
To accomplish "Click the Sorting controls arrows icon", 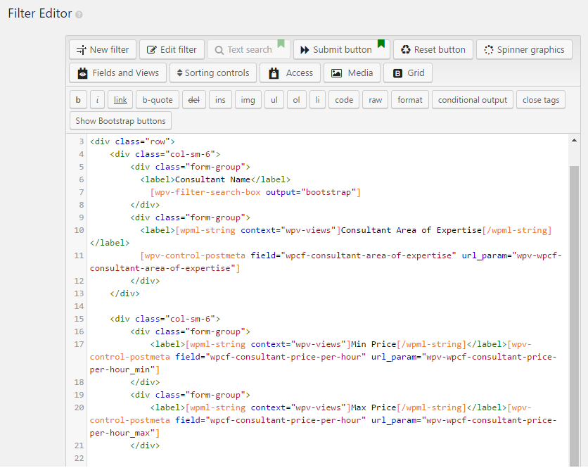I will (x=179, y=72).
